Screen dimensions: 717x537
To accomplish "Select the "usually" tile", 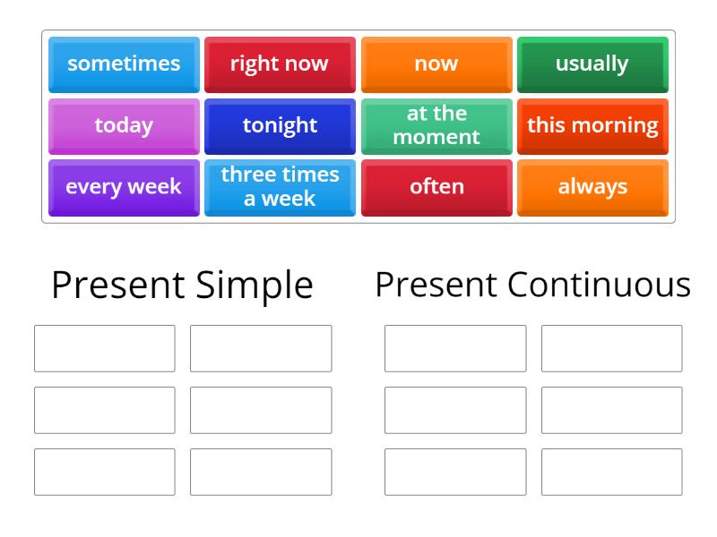I will [x=592, y=64].
